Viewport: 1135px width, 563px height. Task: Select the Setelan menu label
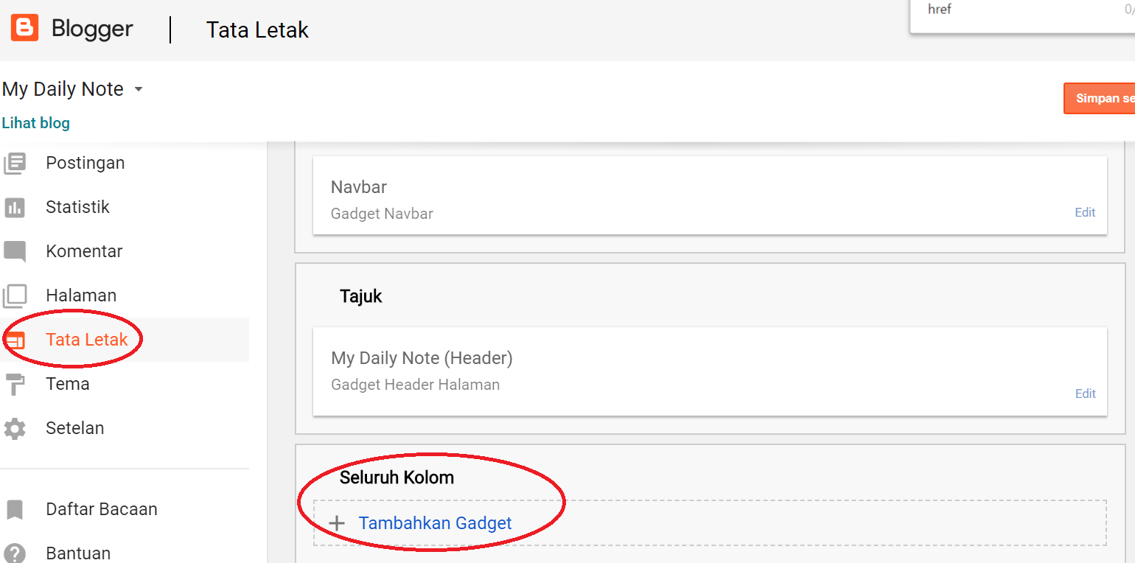pyautogui.click(x=74, y=428)
